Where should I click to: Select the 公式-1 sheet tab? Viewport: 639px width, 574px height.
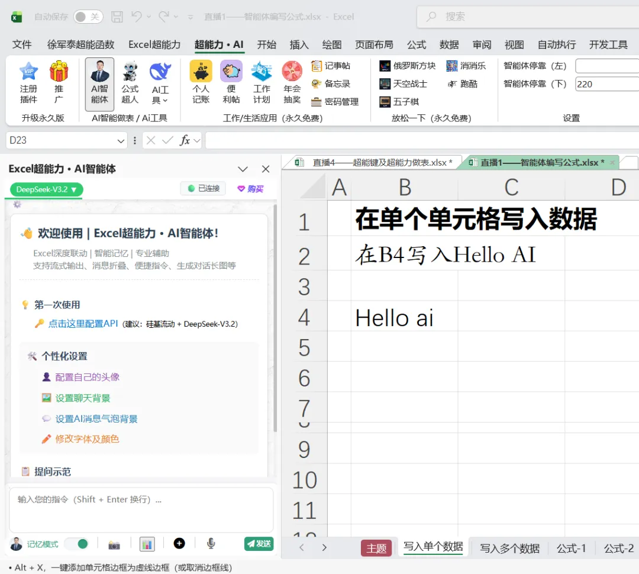click(572, 549)
